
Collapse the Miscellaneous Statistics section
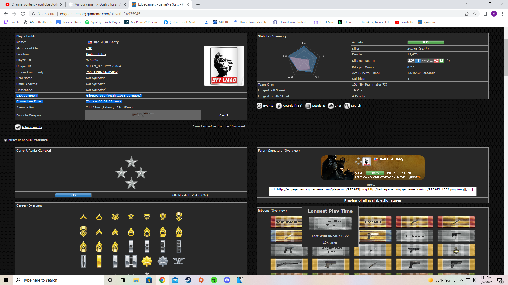click(x=5, y=140)
